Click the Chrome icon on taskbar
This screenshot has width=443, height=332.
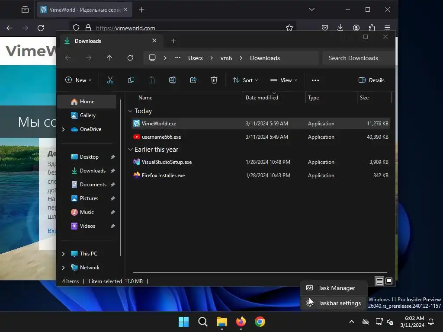(x=260, y=322)
